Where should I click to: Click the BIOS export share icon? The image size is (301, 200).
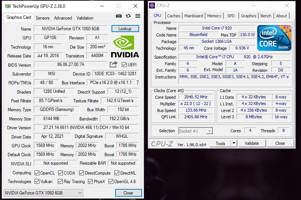coord(113,64)
